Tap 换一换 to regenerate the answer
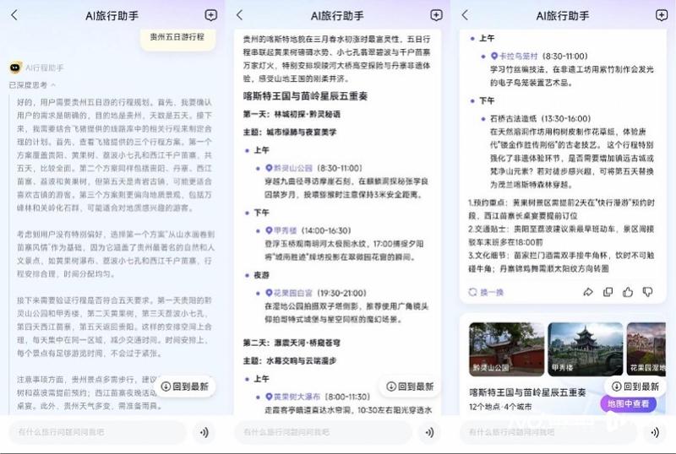676x454 pixels. tap(486, 292)
